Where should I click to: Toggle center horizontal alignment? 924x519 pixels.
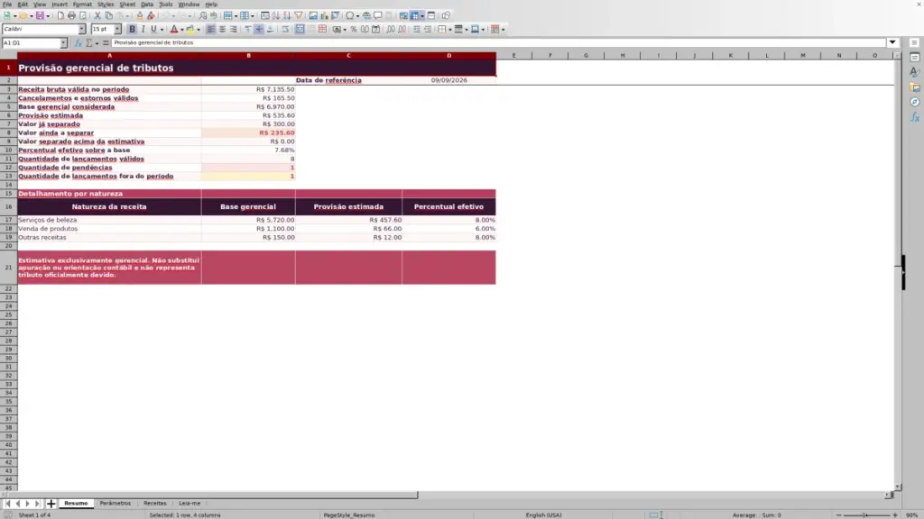pyautogui.click(x=222, y=30)
